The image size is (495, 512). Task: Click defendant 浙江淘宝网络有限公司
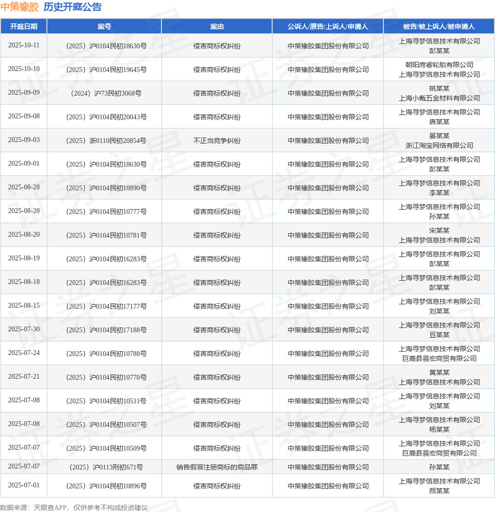439,146
